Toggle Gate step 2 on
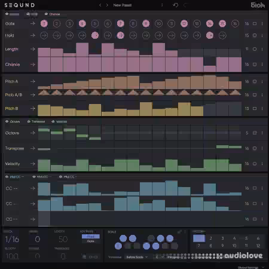Viewport: 269px width, 269px height. 57,24
